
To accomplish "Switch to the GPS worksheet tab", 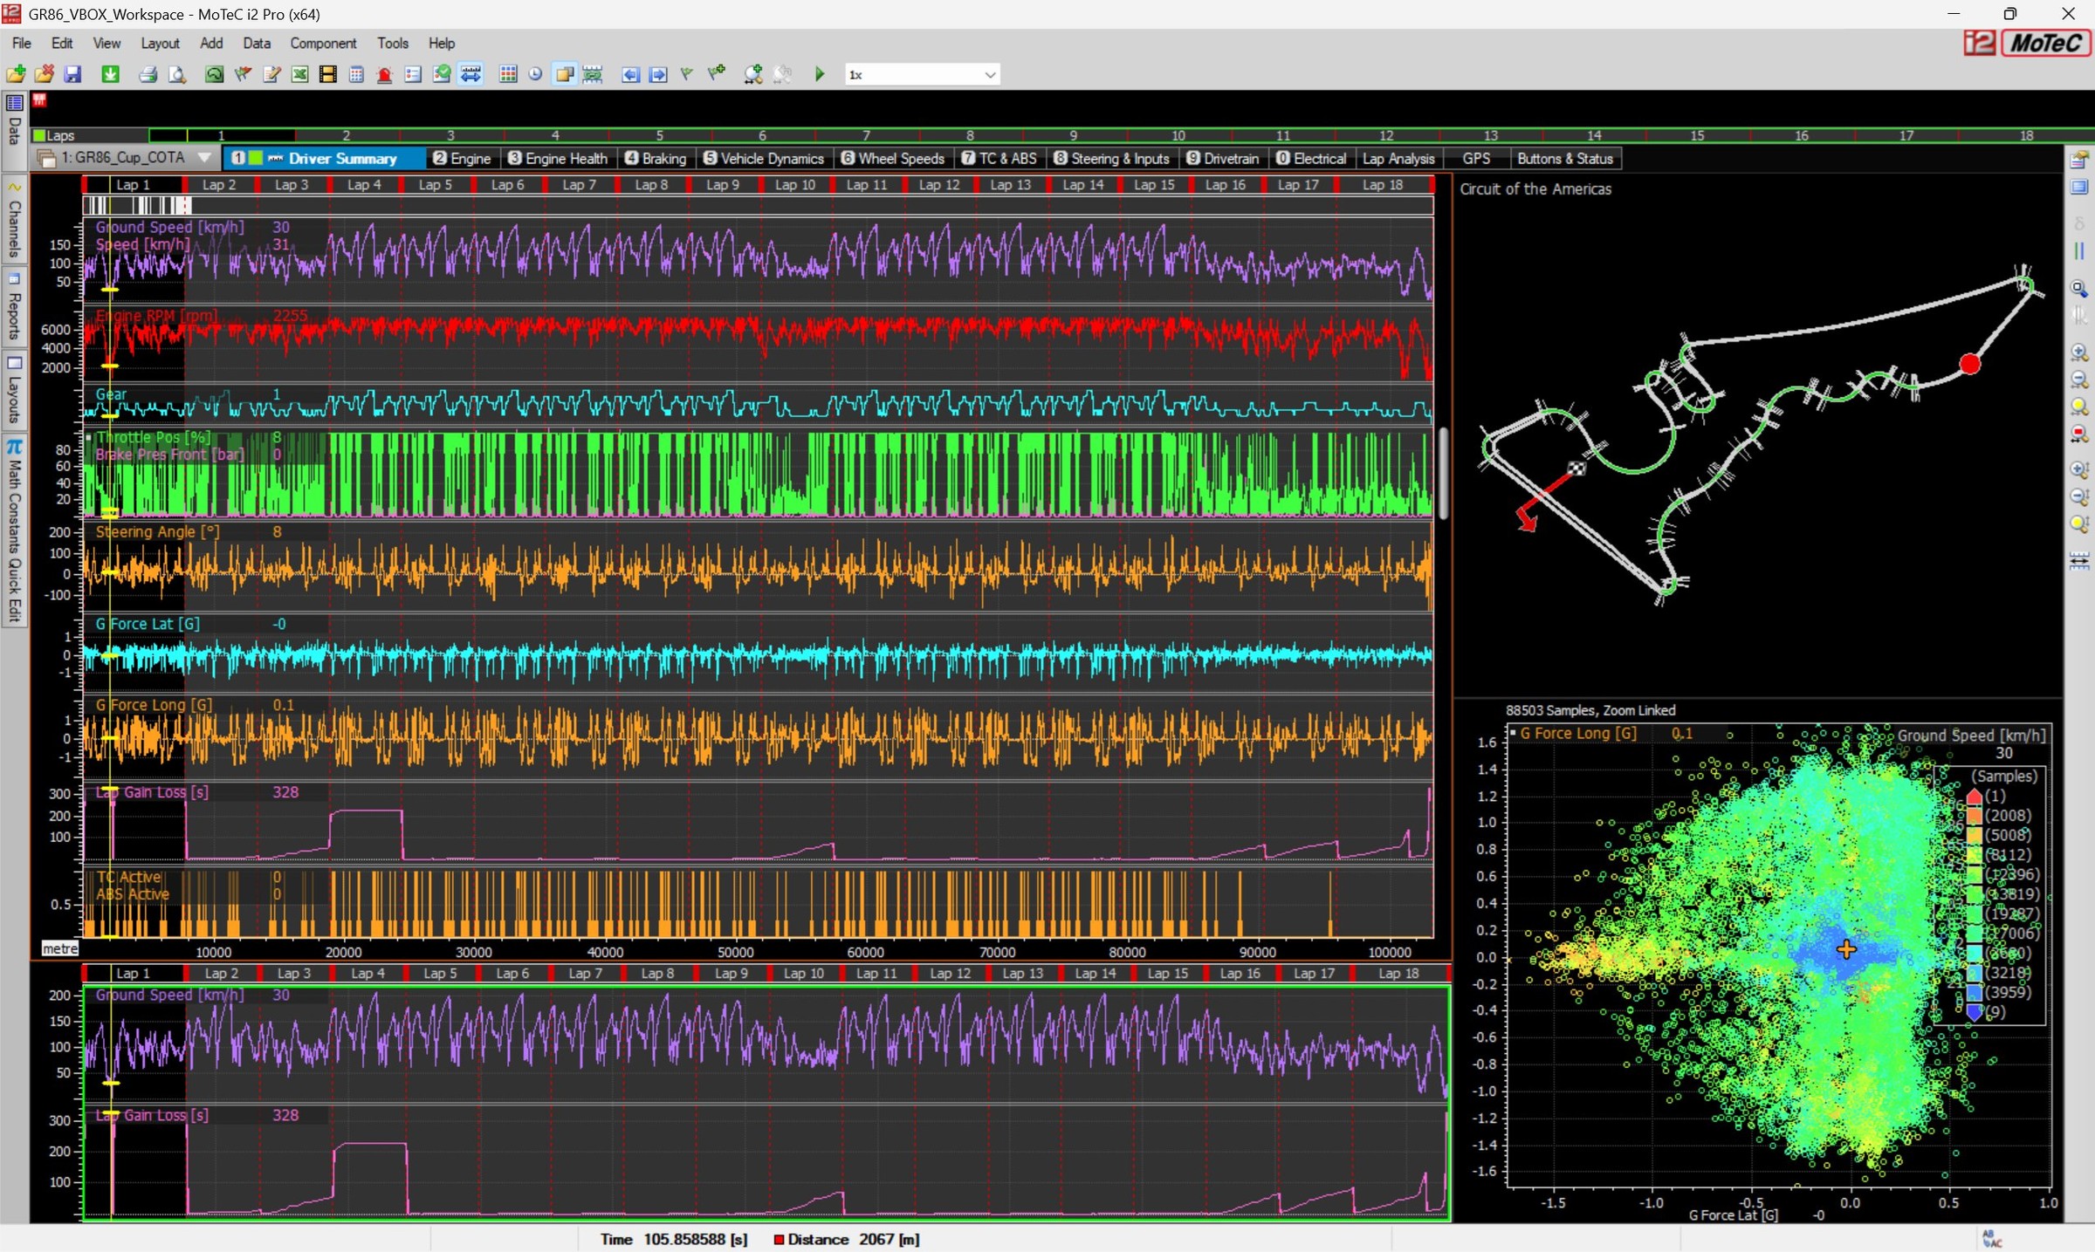I will tap(1476, 158).
